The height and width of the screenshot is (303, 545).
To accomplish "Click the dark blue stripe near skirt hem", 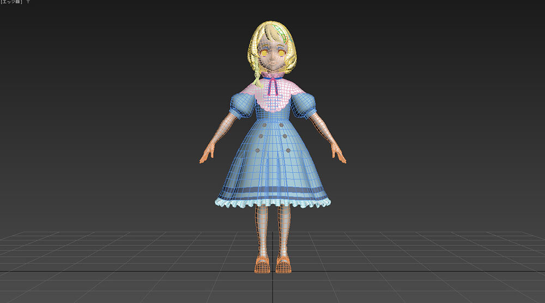I will click(x=272, y=191).
